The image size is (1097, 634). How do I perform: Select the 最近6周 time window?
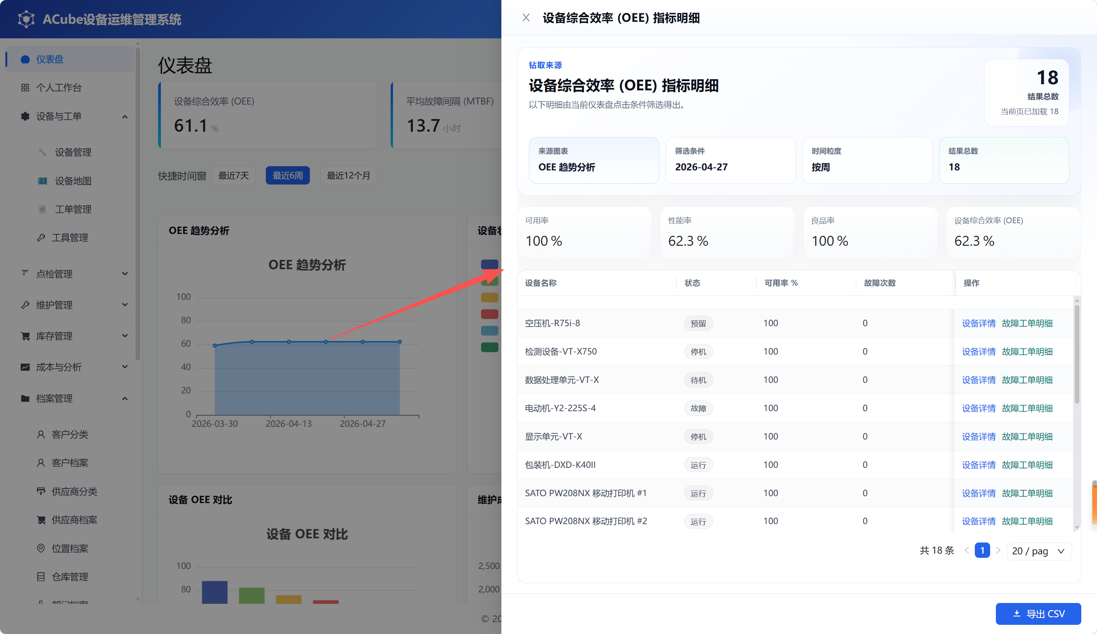pos(288,175)
